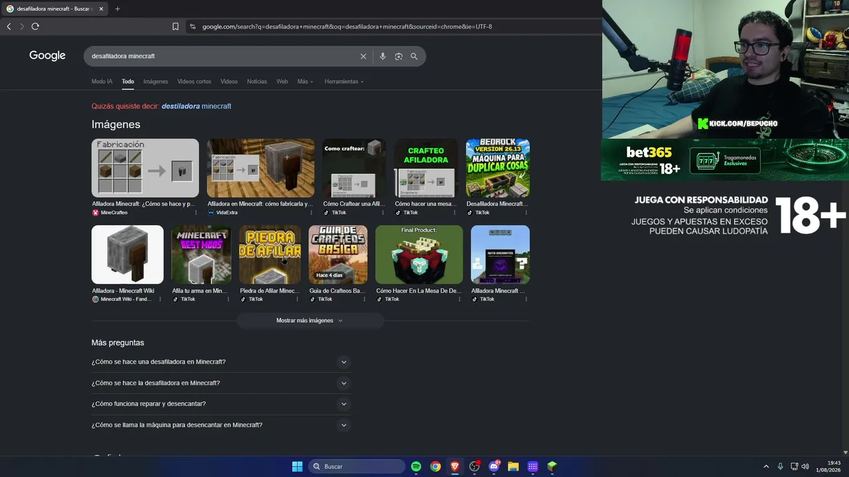Open the Windows Start menu

coord(297,466)
